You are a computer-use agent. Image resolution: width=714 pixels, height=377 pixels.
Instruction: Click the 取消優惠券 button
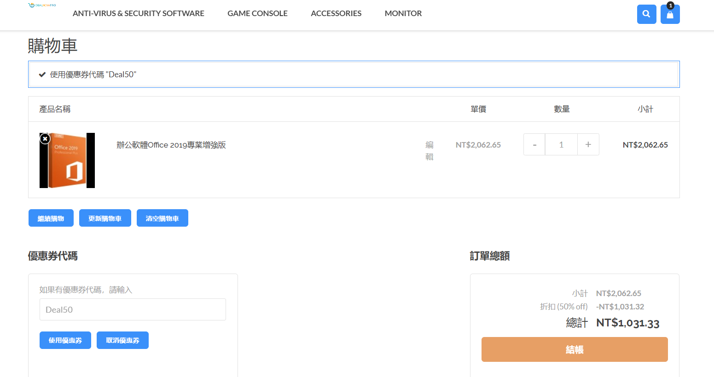click(x=122, y=340)
